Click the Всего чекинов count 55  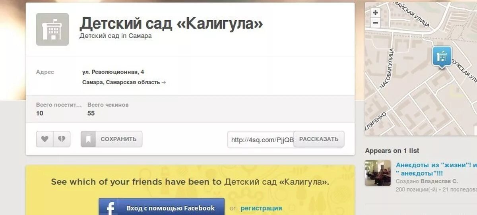coord(91,113)
